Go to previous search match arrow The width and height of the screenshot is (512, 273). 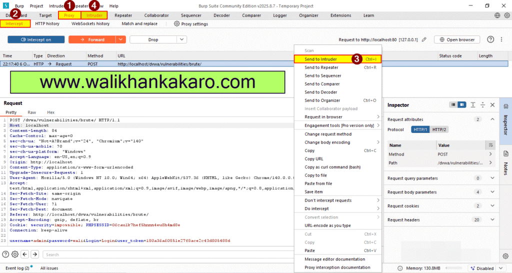(25, 254)
